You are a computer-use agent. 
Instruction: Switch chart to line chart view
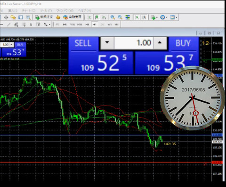104,17
